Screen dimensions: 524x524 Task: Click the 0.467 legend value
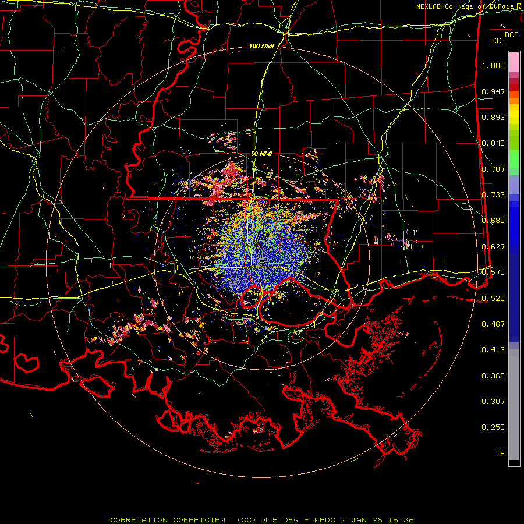pyautogui.click(x=493, y=324)
